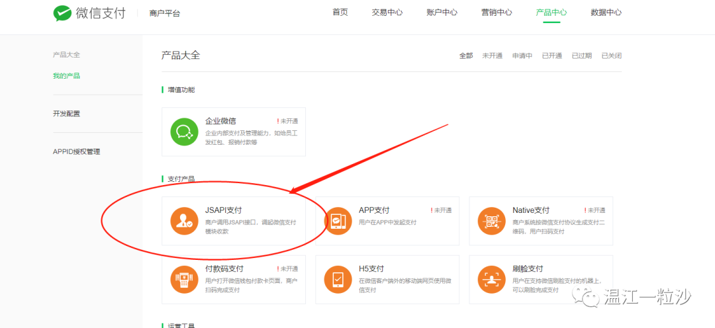The width and height of the screenshot is (715, 328).
Task: Click the 产品大全 page heading
Action: click(181, 56)
